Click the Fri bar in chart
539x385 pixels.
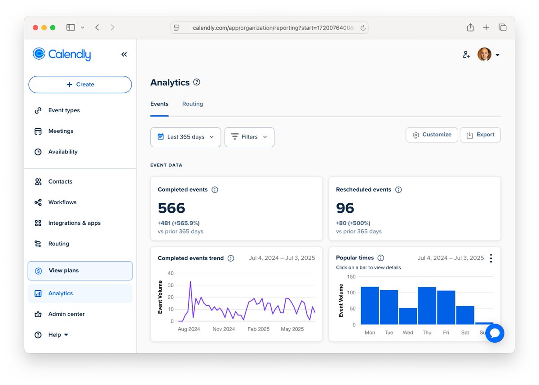coord(446,308)
